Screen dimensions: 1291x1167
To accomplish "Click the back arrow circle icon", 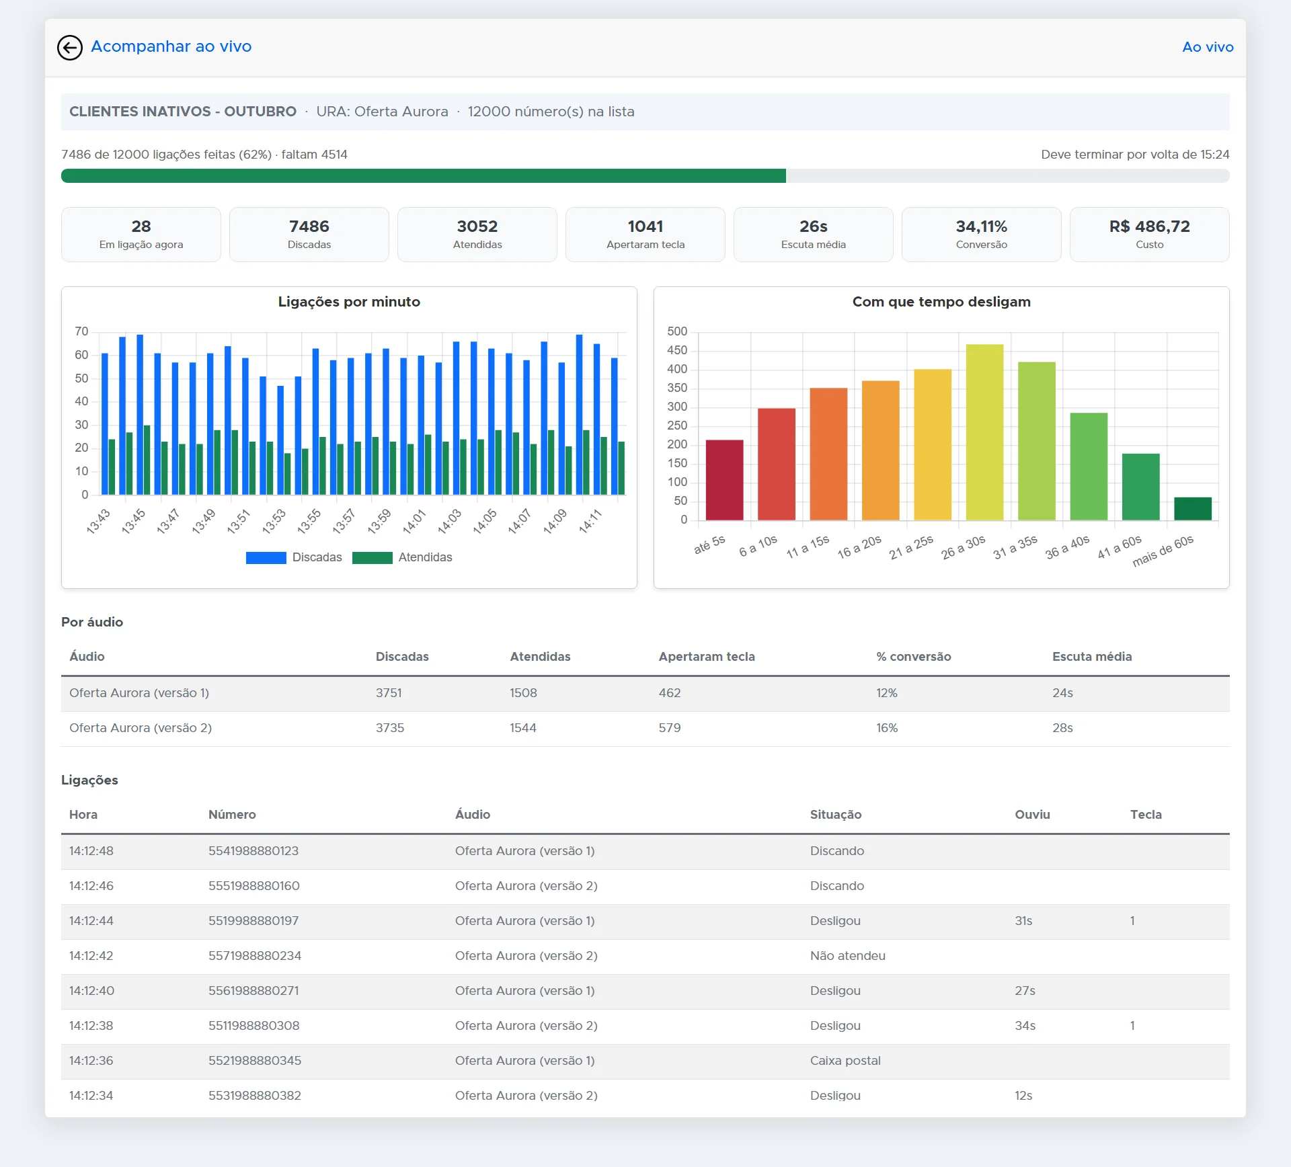I will coord(70,48).
